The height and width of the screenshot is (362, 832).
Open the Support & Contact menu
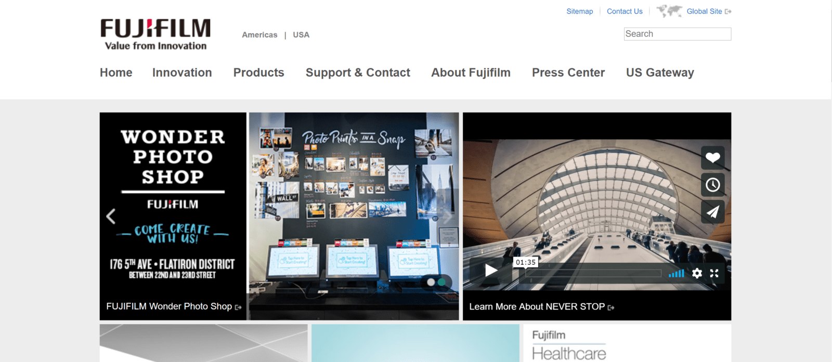pos(358,73)
